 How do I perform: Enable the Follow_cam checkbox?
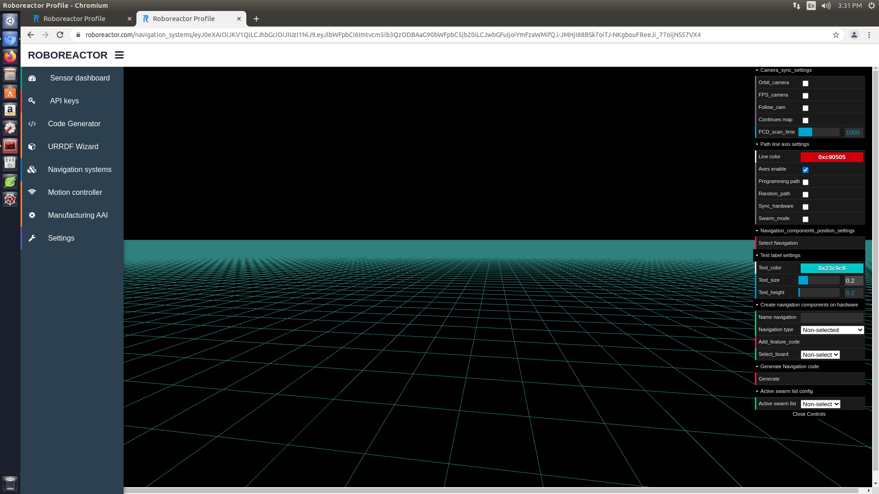(x=805, y=108)
